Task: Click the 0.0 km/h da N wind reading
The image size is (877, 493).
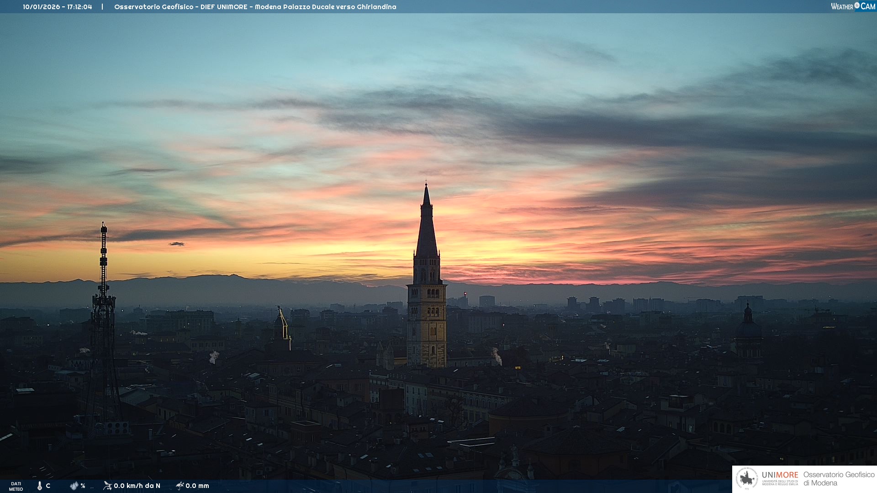Action: 137,486
